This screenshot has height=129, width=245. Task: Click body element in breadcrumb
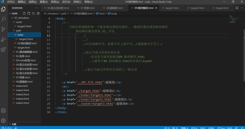pos(112,14)
